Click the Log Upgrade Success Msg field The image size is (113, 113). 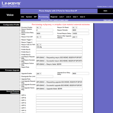pyautogui.click(x=59, y=85)
